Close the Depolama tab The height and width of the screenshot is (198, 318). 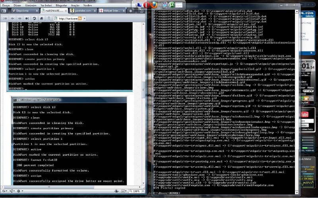click(37, 11)
